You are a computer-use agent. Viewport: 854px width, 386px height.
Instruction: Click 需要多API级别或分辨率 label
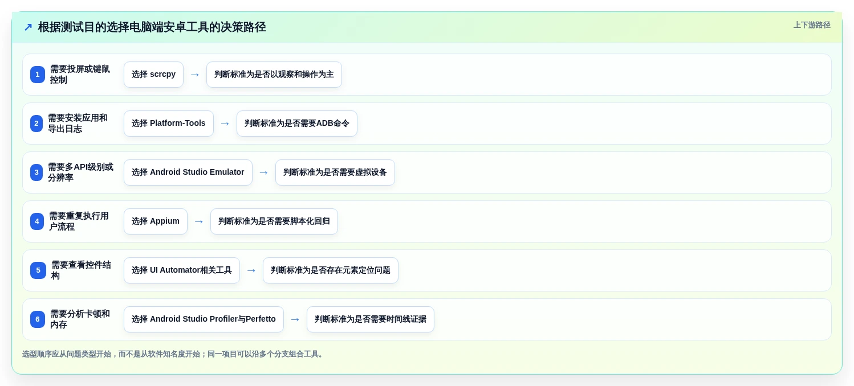click(81, 173)
